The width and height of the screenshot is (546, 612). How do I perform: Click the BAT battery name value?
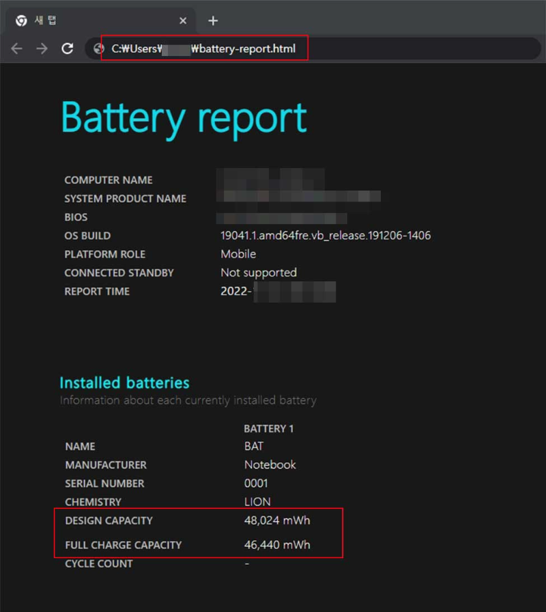coord(254,446)
